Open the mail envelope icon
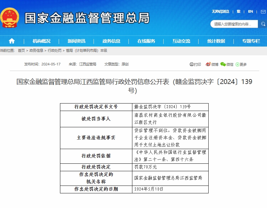The image size is (267, 208). (x=263, y=12)
